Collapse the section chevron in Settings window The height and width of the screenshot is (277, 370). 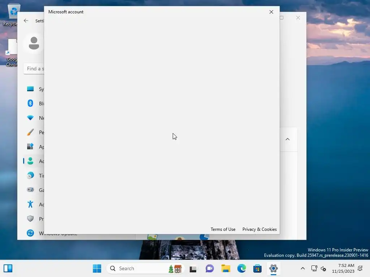[x=288, y=139]
